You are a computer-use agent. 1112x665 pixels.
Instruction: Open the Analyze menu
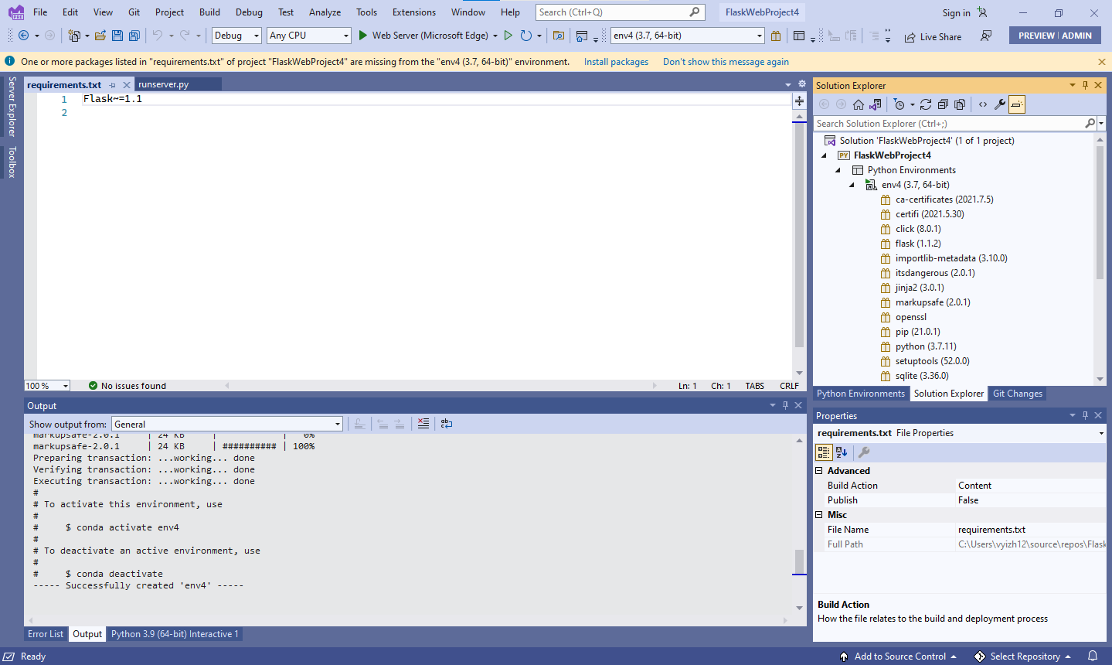[325, 12]
